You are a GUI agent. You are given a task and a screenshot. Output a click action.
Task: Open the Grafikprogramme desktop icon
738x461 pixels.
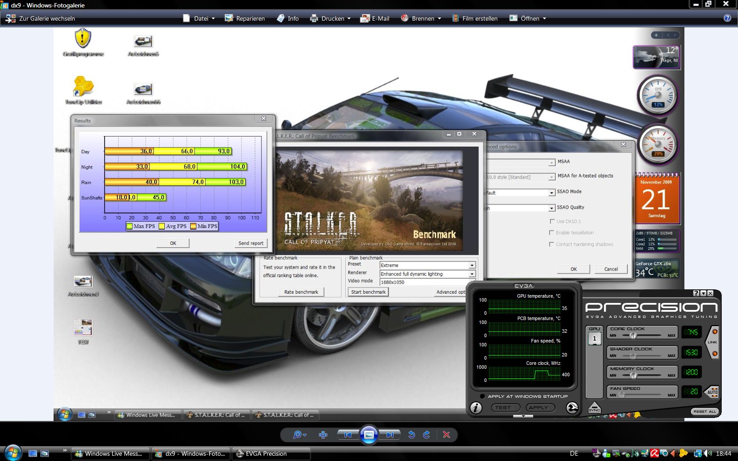click(83, 43)
